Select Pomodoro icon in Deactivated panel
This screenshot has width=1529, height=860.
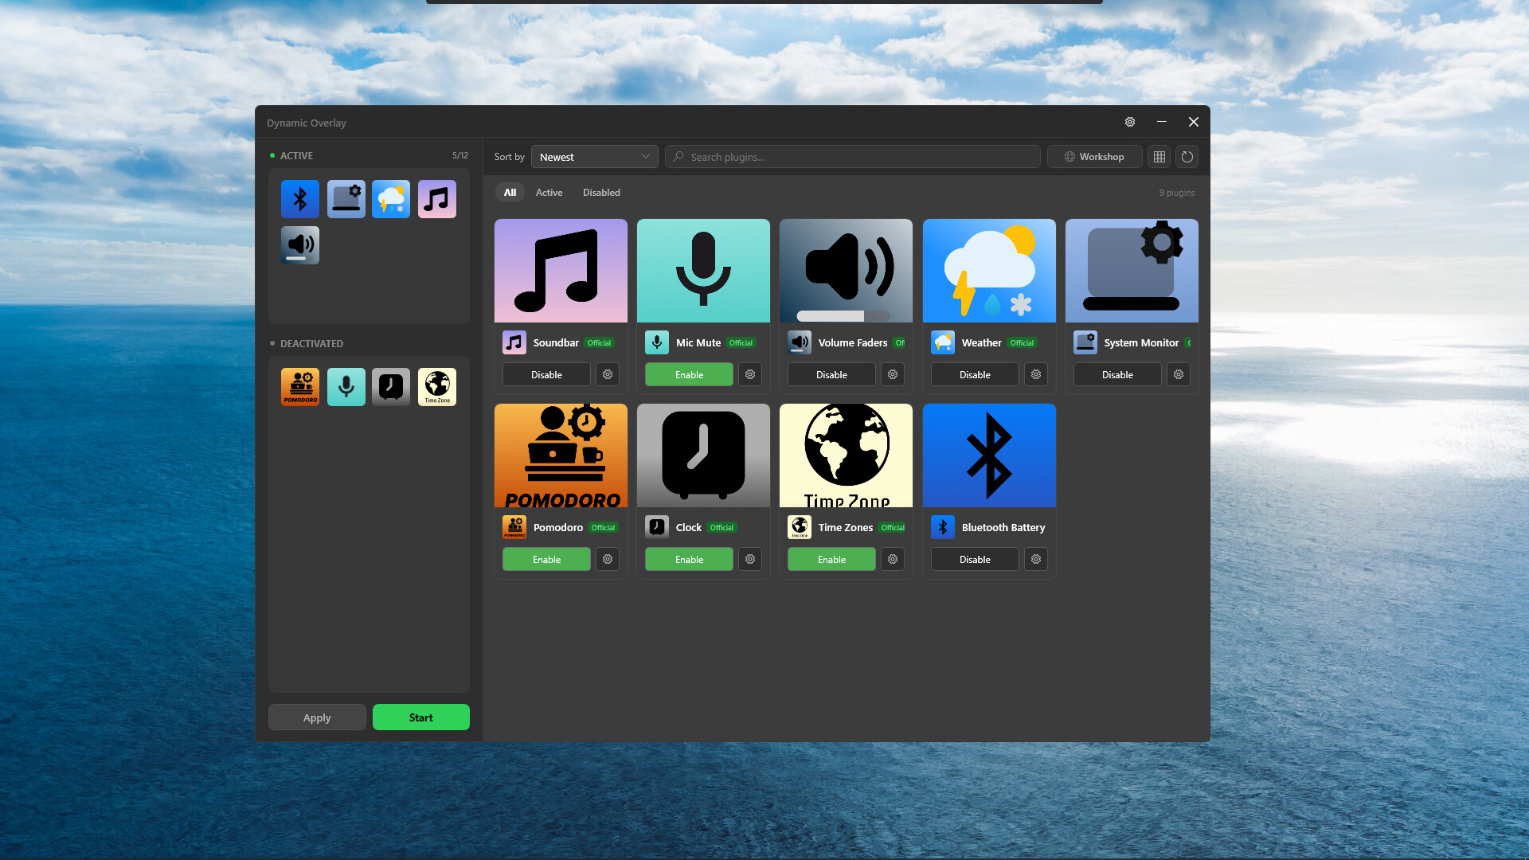click(300, 387)
